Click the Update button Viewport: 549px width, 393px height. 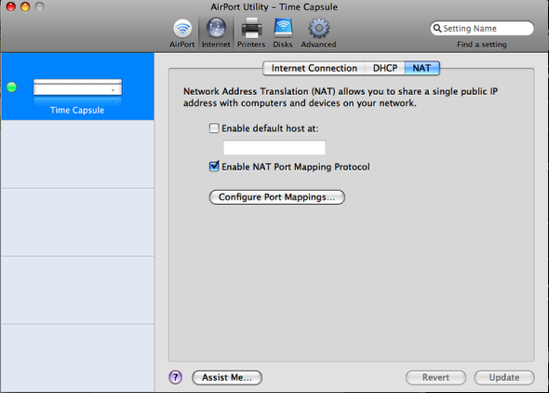pos(504,377)
